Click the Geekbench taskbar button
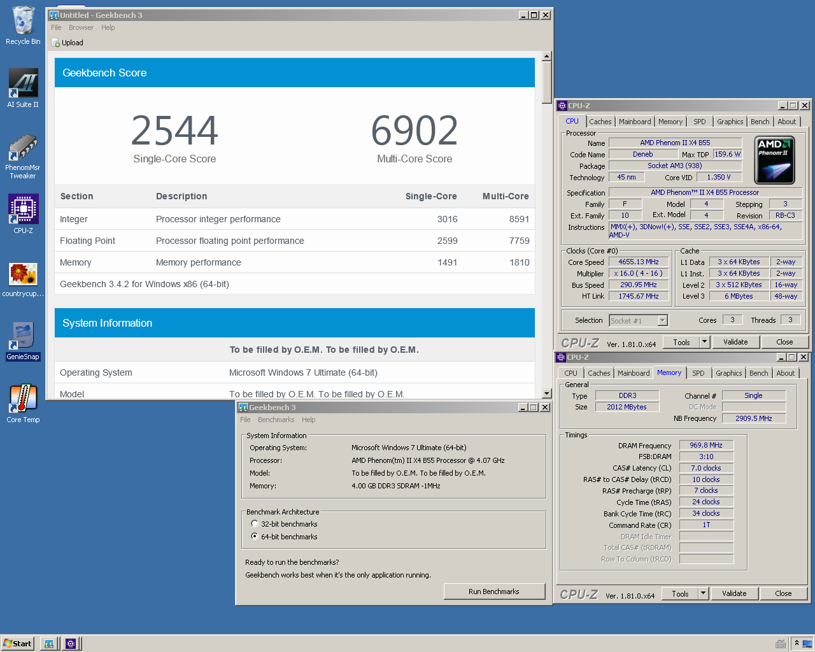 49,644
